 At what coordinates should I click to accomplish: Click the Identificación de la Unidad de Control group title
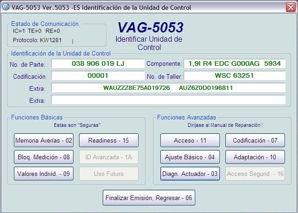[61, 53]
